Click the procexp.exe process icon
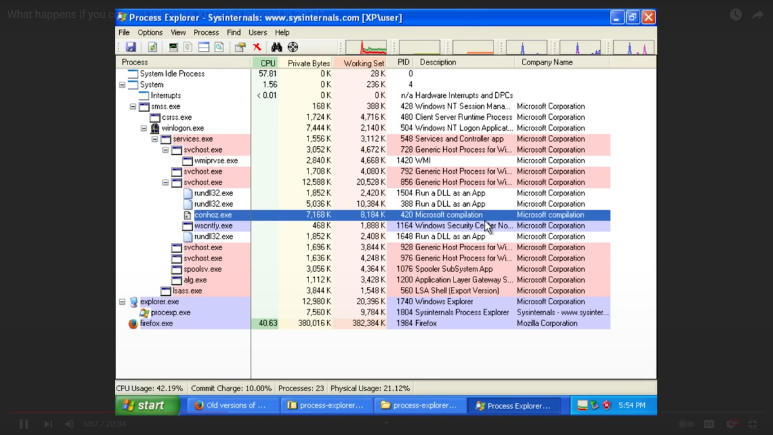 pos(144,313)
